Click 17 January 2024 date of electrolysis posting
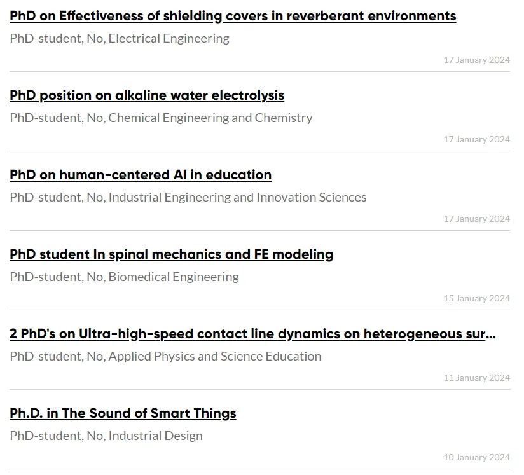 [x=476, y=139]
